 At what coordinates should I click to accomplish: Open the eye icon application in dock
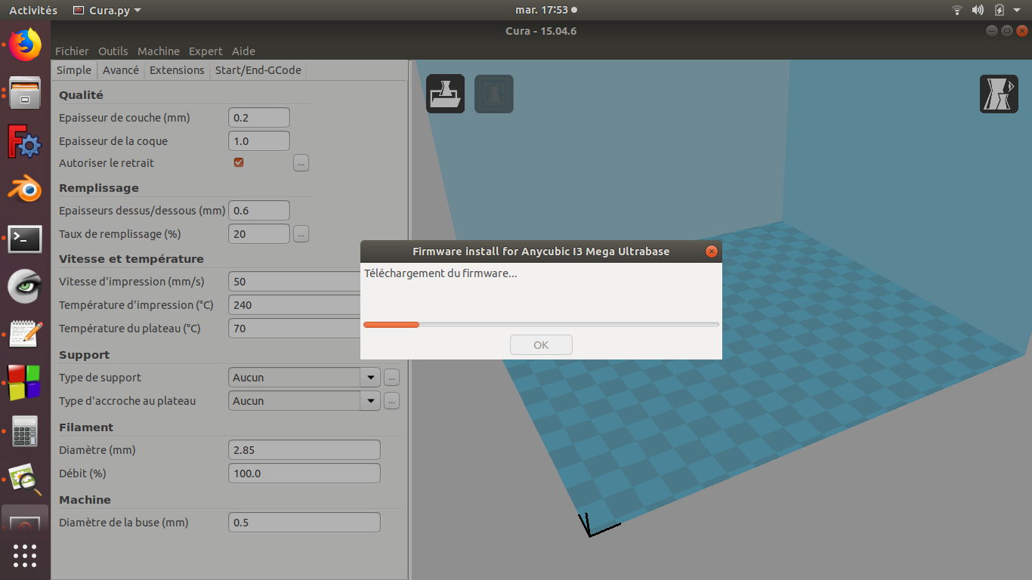coord(25,286)
